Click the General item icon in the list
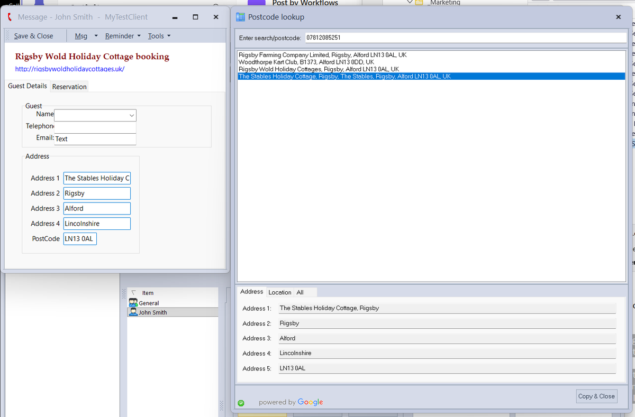The width and height of the screenshot is (635, 417). (133, 303)
